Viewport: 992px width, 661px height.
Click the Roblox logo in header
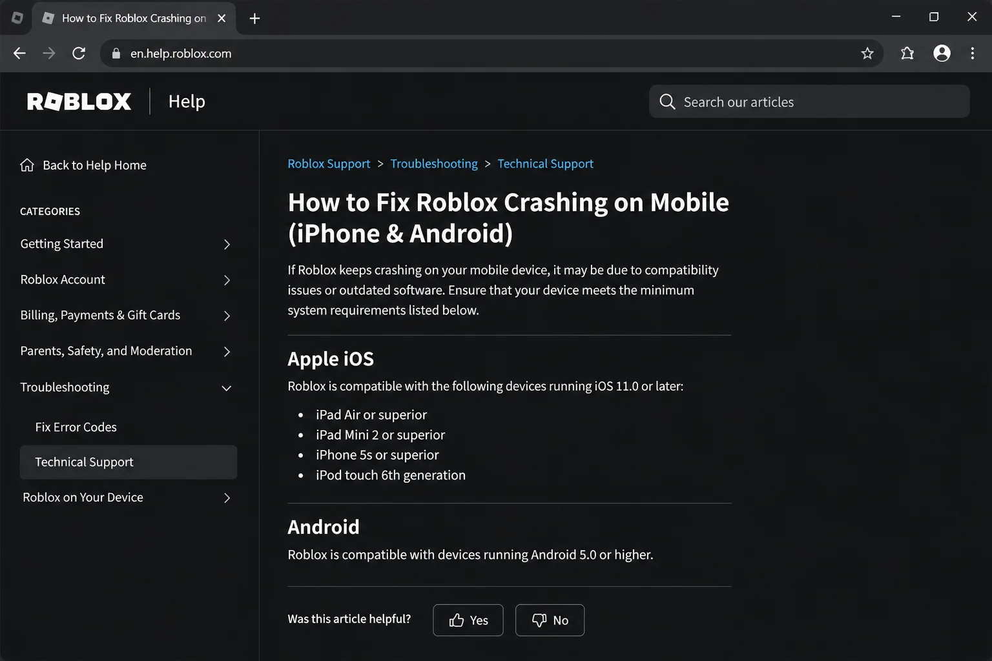tap(79, 101)
